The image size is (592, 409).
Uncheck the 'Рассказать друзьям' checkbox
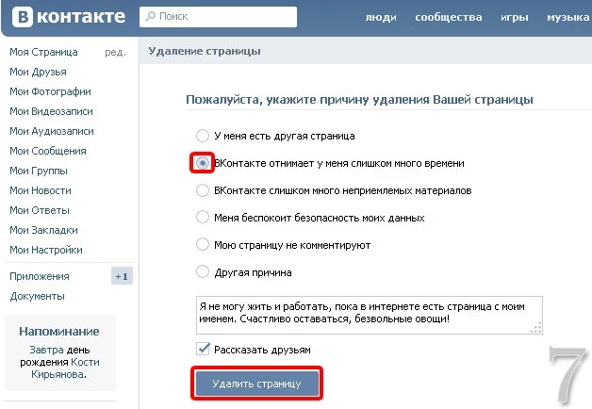click(x=203, y=349)
